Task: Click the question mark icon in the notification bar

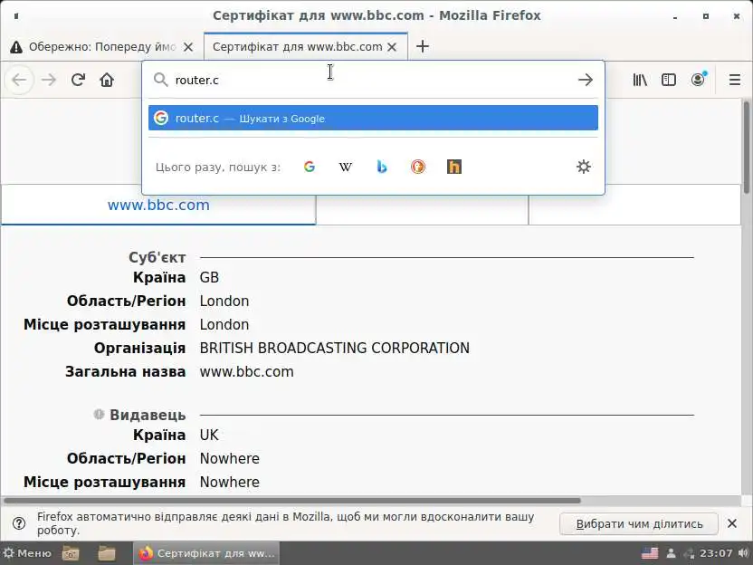Action: (19, 523)
